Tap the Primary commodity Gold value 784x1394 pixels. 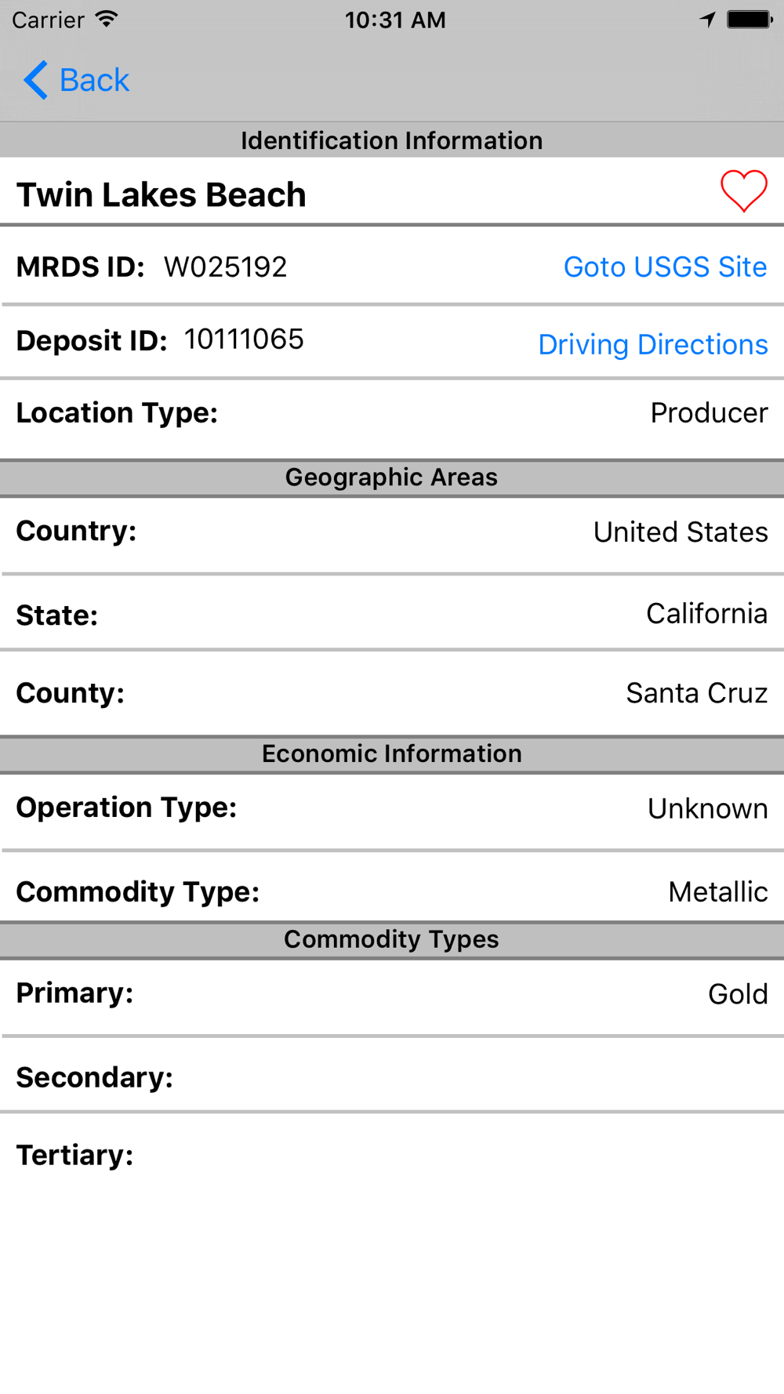(737, 994)
